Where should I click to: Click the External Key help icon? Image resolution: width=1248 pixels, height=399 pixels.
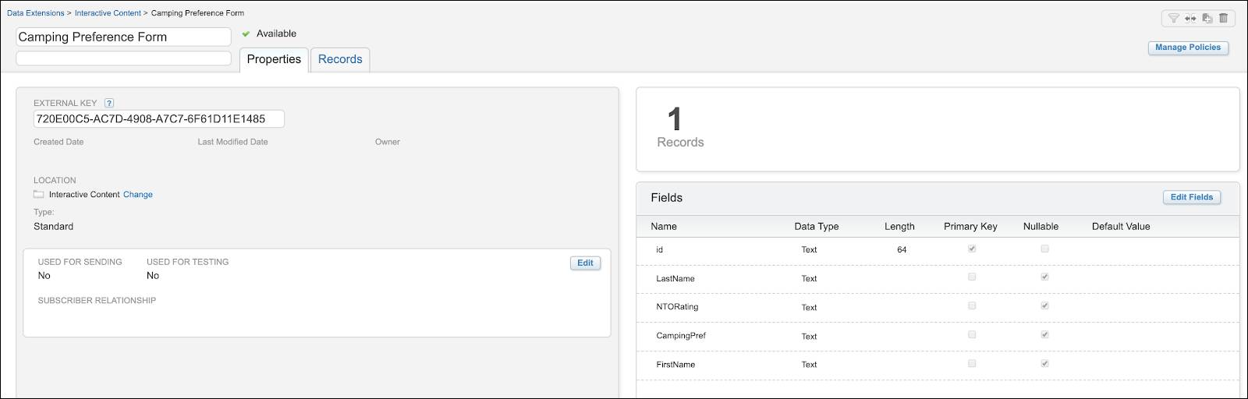tap(109, 103)
